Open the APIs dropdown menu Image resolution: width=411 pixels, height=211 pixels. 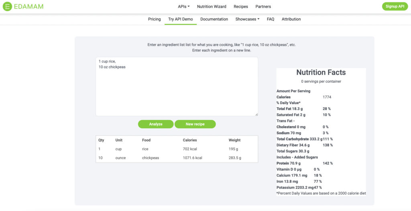[184, 6]
